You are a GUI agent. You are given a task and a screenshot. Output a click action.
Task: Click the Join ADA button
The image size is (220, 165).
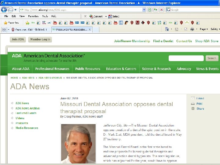click(x=18, y=39)
